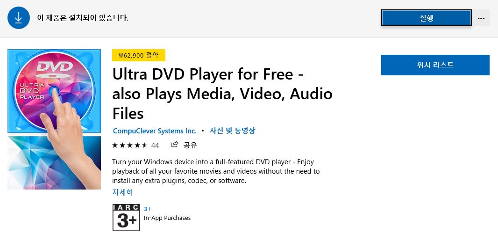Add the app via 위시 리스트 button
Viewport: 498px width, 241px height.
point(435,65)
